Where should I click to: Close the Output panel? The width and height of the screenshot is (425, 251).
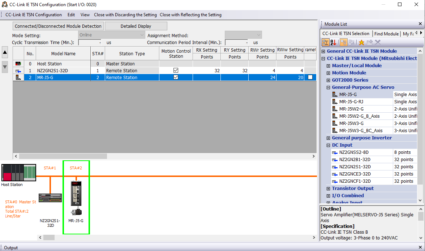pos(420,247)
